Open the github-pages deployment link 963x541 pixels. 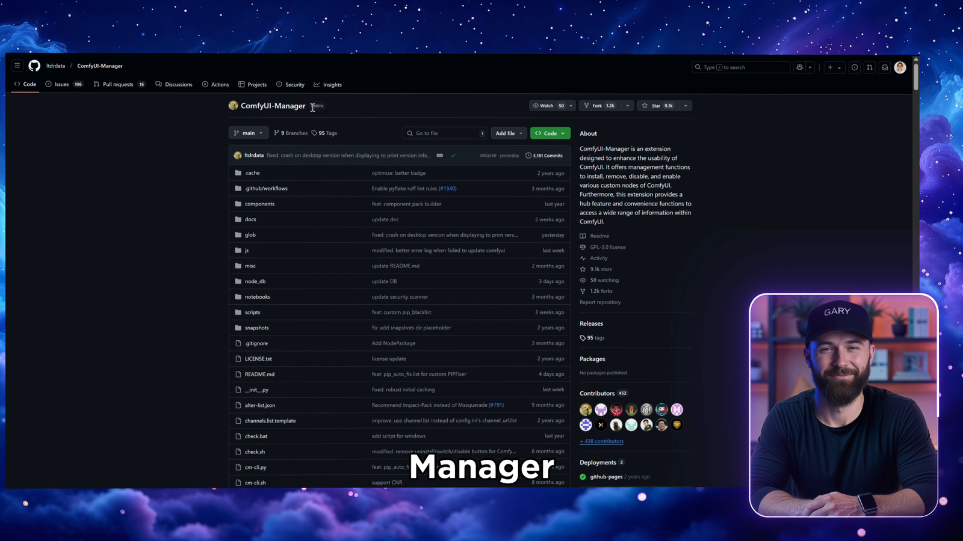click(606, 477)
